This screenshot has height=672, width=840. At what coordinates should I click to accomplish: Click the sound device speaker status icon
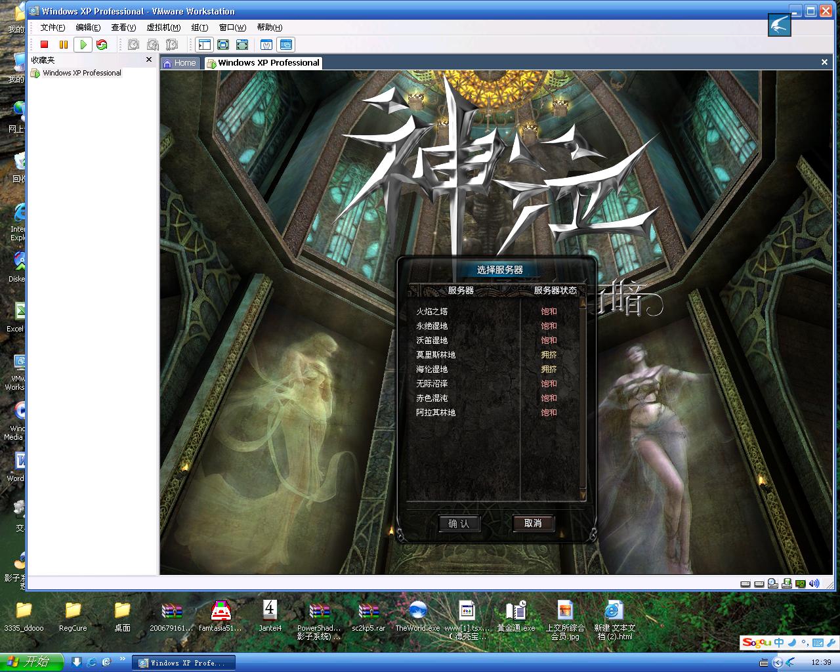(x=814, y=583)
